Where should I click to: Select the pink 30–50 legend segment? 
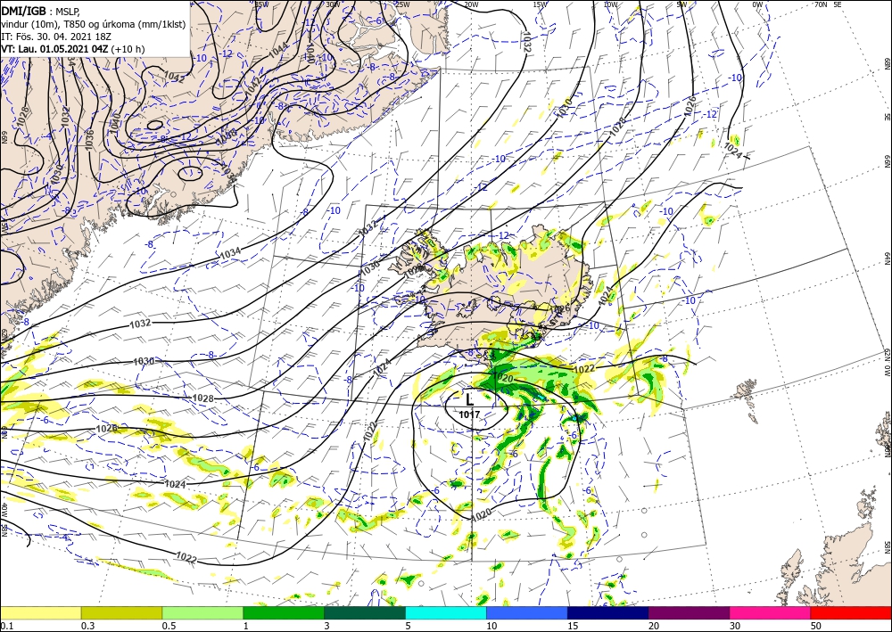(x=771, y=612)
